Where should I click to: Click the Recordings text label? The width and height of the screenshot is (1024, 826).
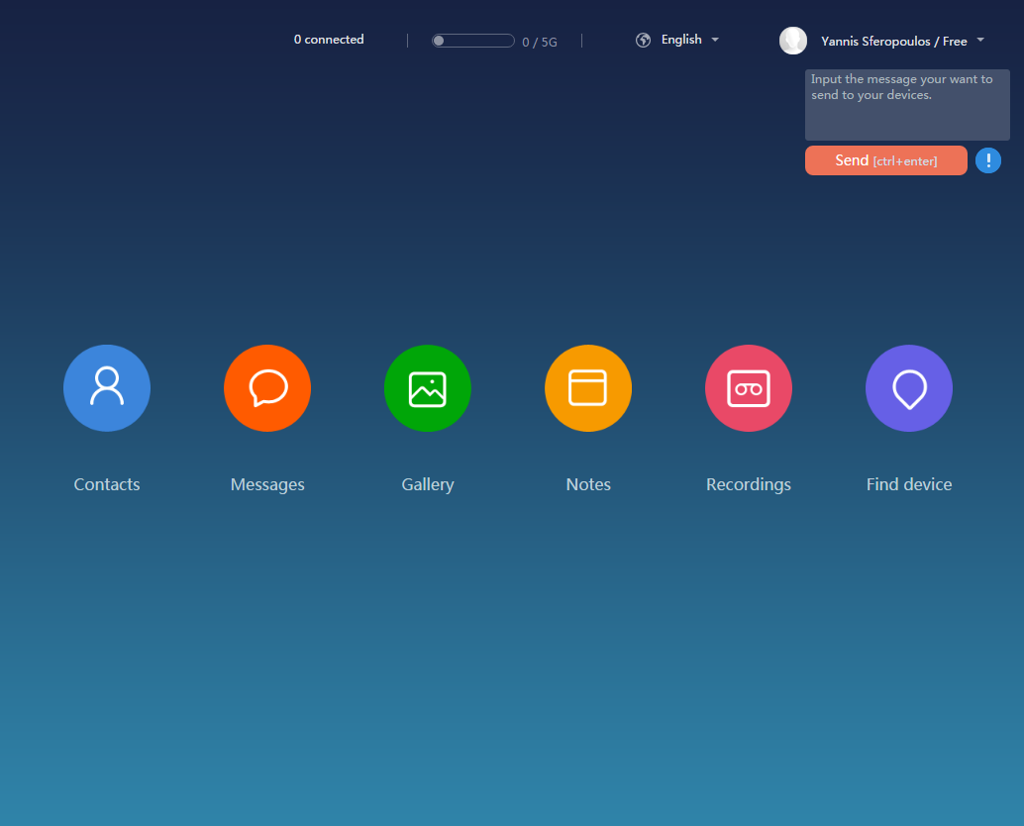pyautogui.click(x=749, y=484)
